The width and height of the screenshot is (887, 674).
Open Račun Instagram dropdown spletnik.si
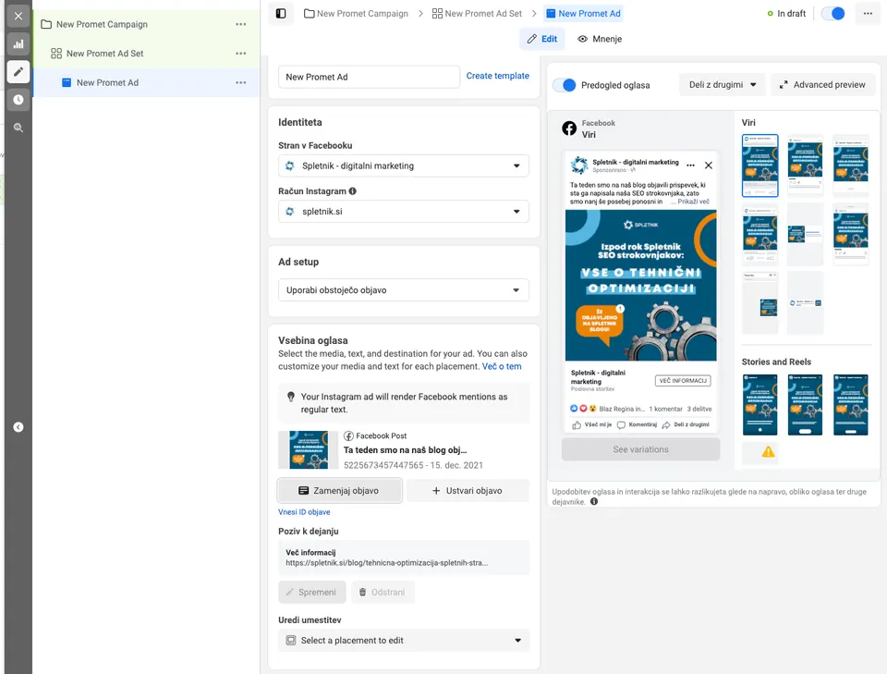(404, 212)
